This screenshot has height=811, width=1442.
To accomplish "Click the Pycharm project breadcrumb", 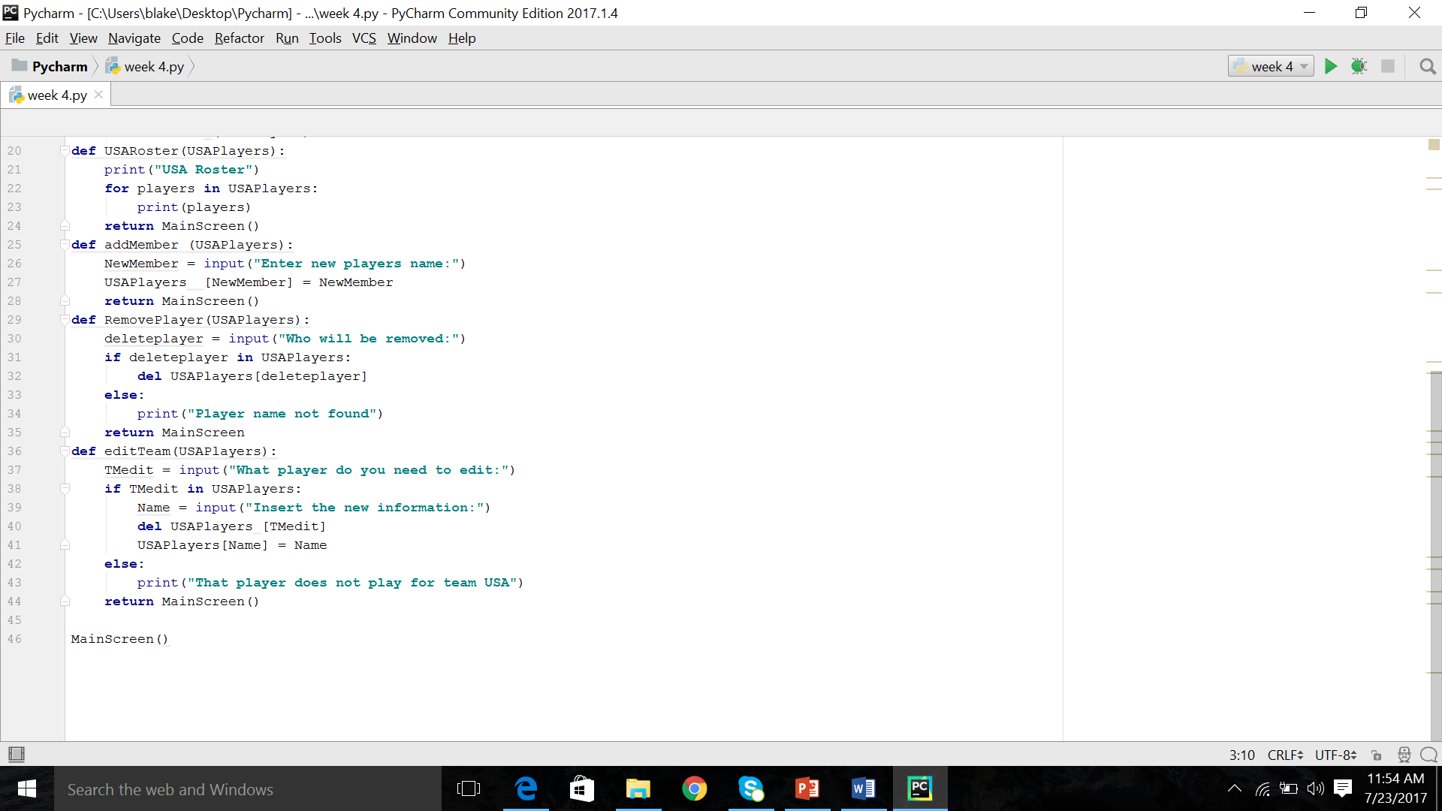I will point(59,67).
